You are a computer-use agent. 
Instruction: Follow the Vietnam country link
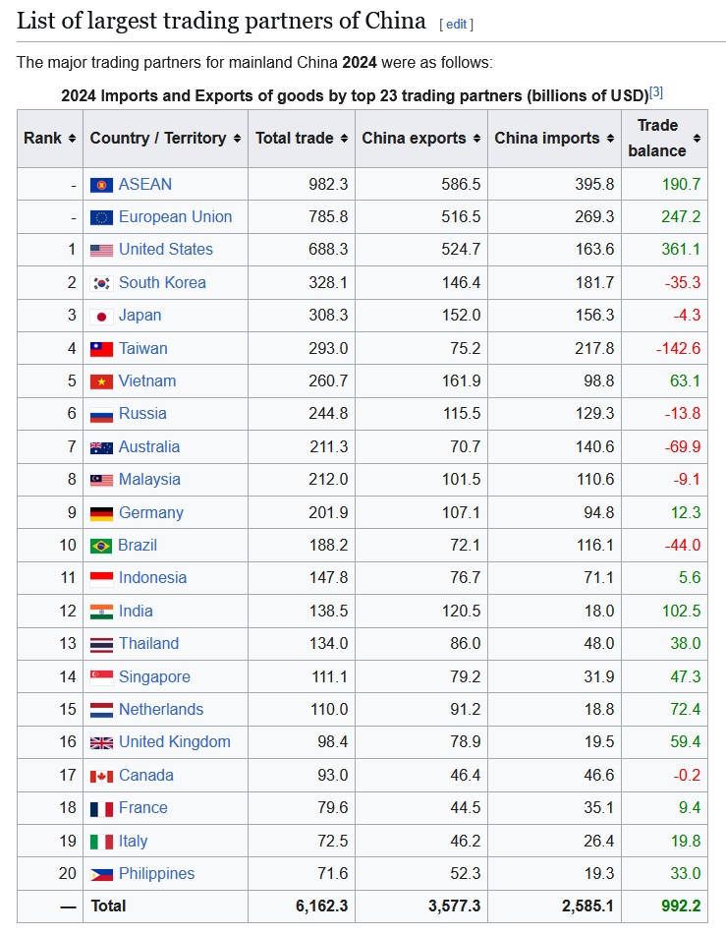tap(147, 381)
